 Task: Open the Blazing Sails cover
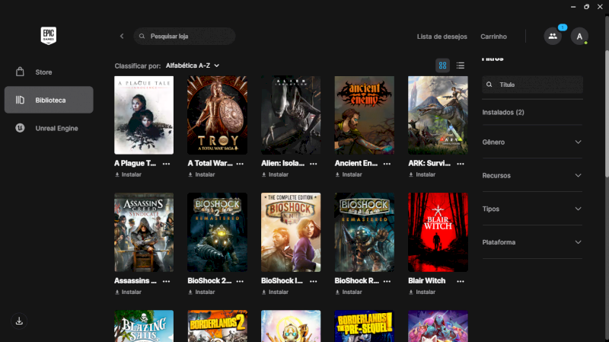click(x=144, y=326)
